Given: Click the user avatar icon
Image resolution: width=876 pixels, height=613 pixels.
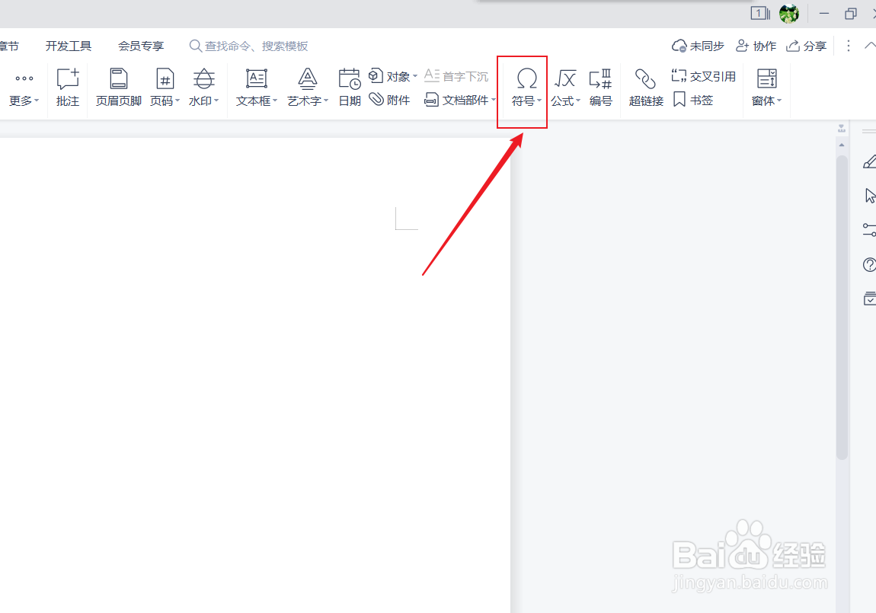Looking at the screenshot, I should click(789, 14).
